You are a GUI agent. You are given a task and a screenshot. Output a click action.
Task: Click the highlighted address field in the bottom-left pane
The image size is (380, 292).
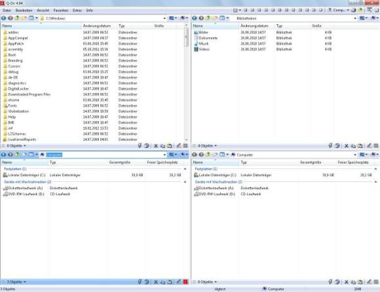click(x=104, y=155)
